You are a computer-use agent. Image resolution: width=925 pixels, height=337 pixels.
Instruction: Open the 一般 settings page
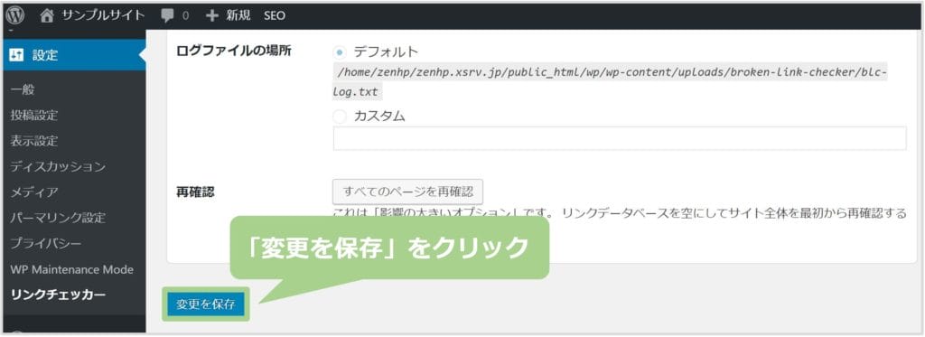(x=23, y=89)
